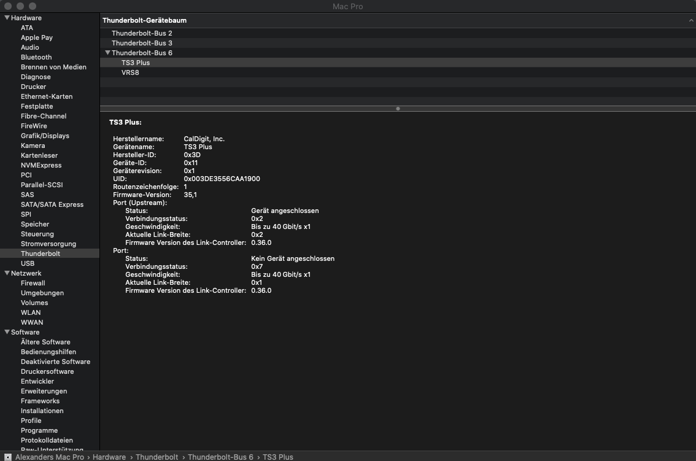Select Speicher in sidebar
This screenshot has width=696, height=461.
click(34, 224)
